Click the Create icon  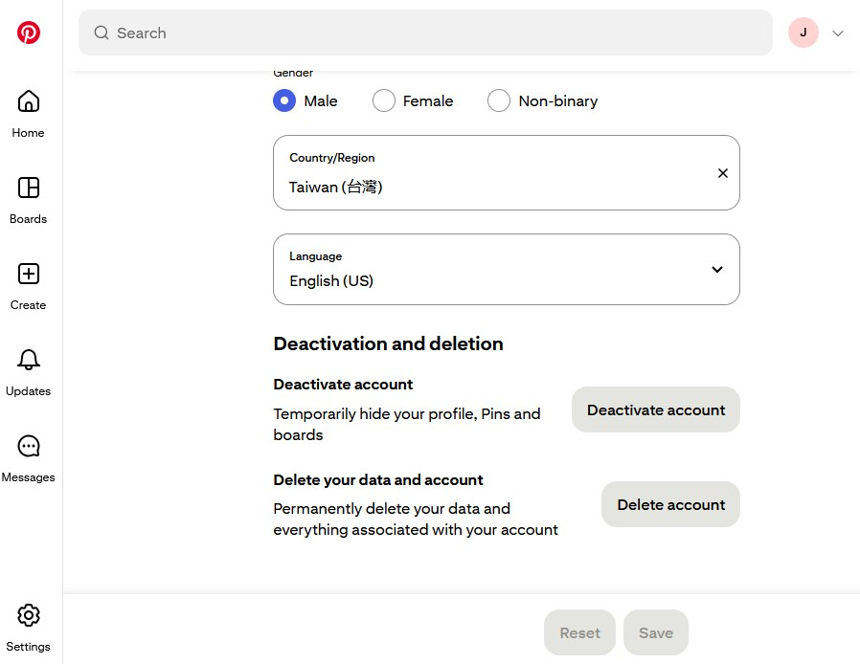click(x=28, y=274)
